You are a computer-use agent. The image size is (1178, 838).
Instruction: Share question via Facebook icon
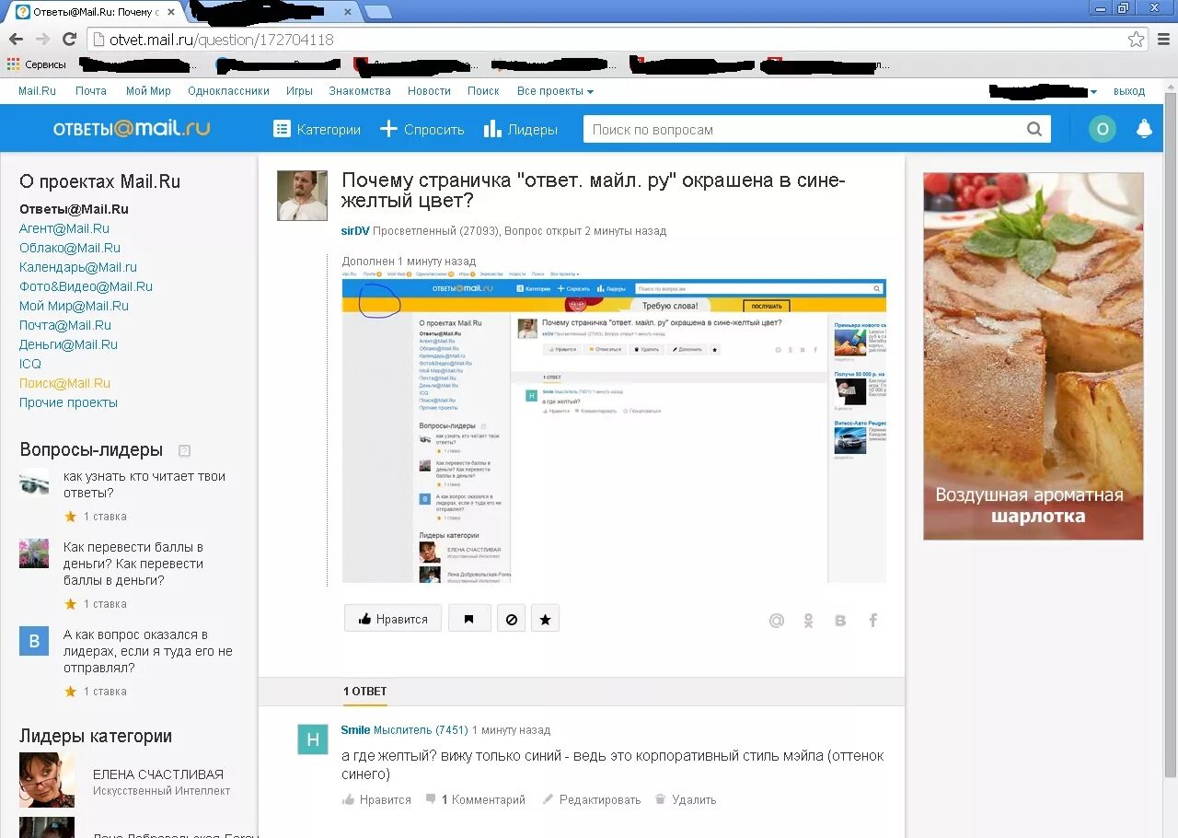872,621
